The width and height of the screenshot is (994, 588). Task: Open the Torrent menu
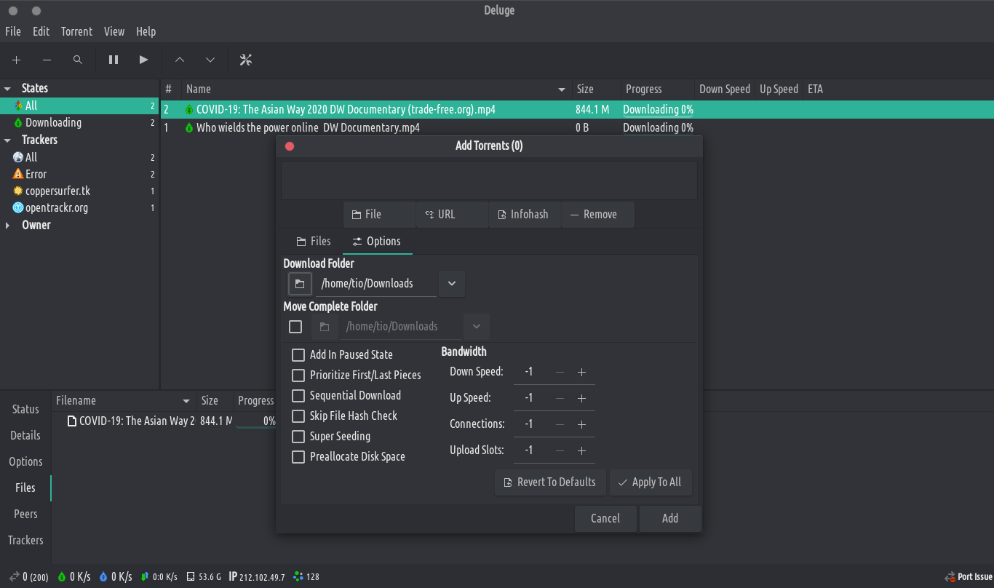tap(76, 31)
